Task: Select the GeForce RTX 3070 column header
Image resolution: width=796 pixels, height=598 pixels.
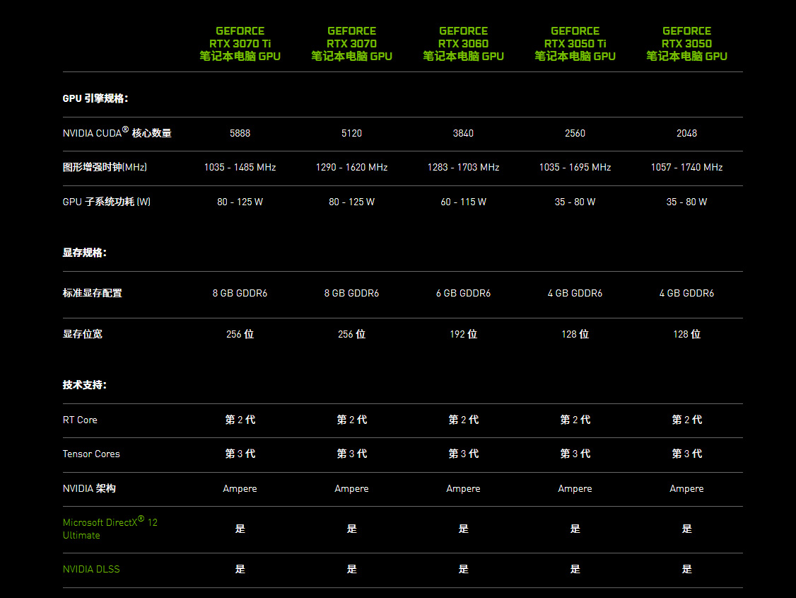Action: pos(352,44)
